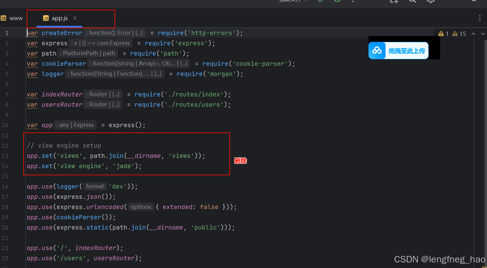The image size is (487, 268).
Task: Click indexRouter argument on line 22
Action: [x=96, y=248]
